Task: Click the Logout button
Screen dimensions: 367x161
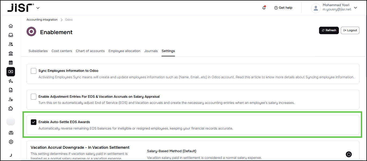Action: click(350, 30)
